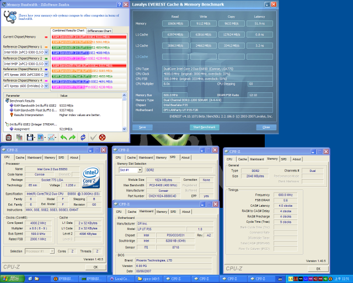Open the bar chart icon's dropdown arrow in Sandra

click(45, 138)
